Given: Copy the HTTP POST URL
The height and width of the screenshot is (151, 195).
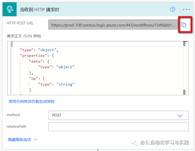Looking at the screenshot, I should click(x=184, y=24).
